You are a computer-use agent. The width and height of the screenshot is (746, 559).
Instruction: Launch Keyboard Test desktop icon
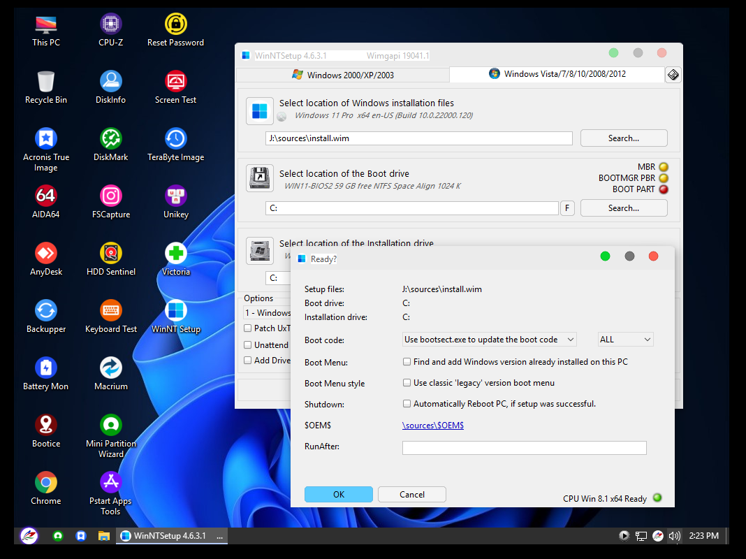coord(110,317)
